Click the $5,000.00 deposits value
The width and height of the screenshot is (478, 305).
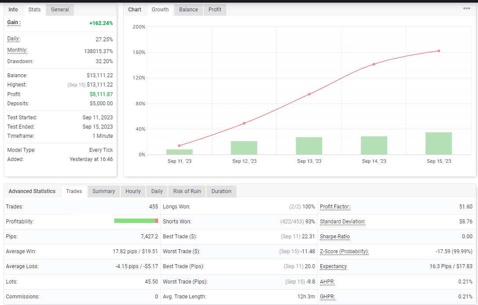tap(101, 104)
